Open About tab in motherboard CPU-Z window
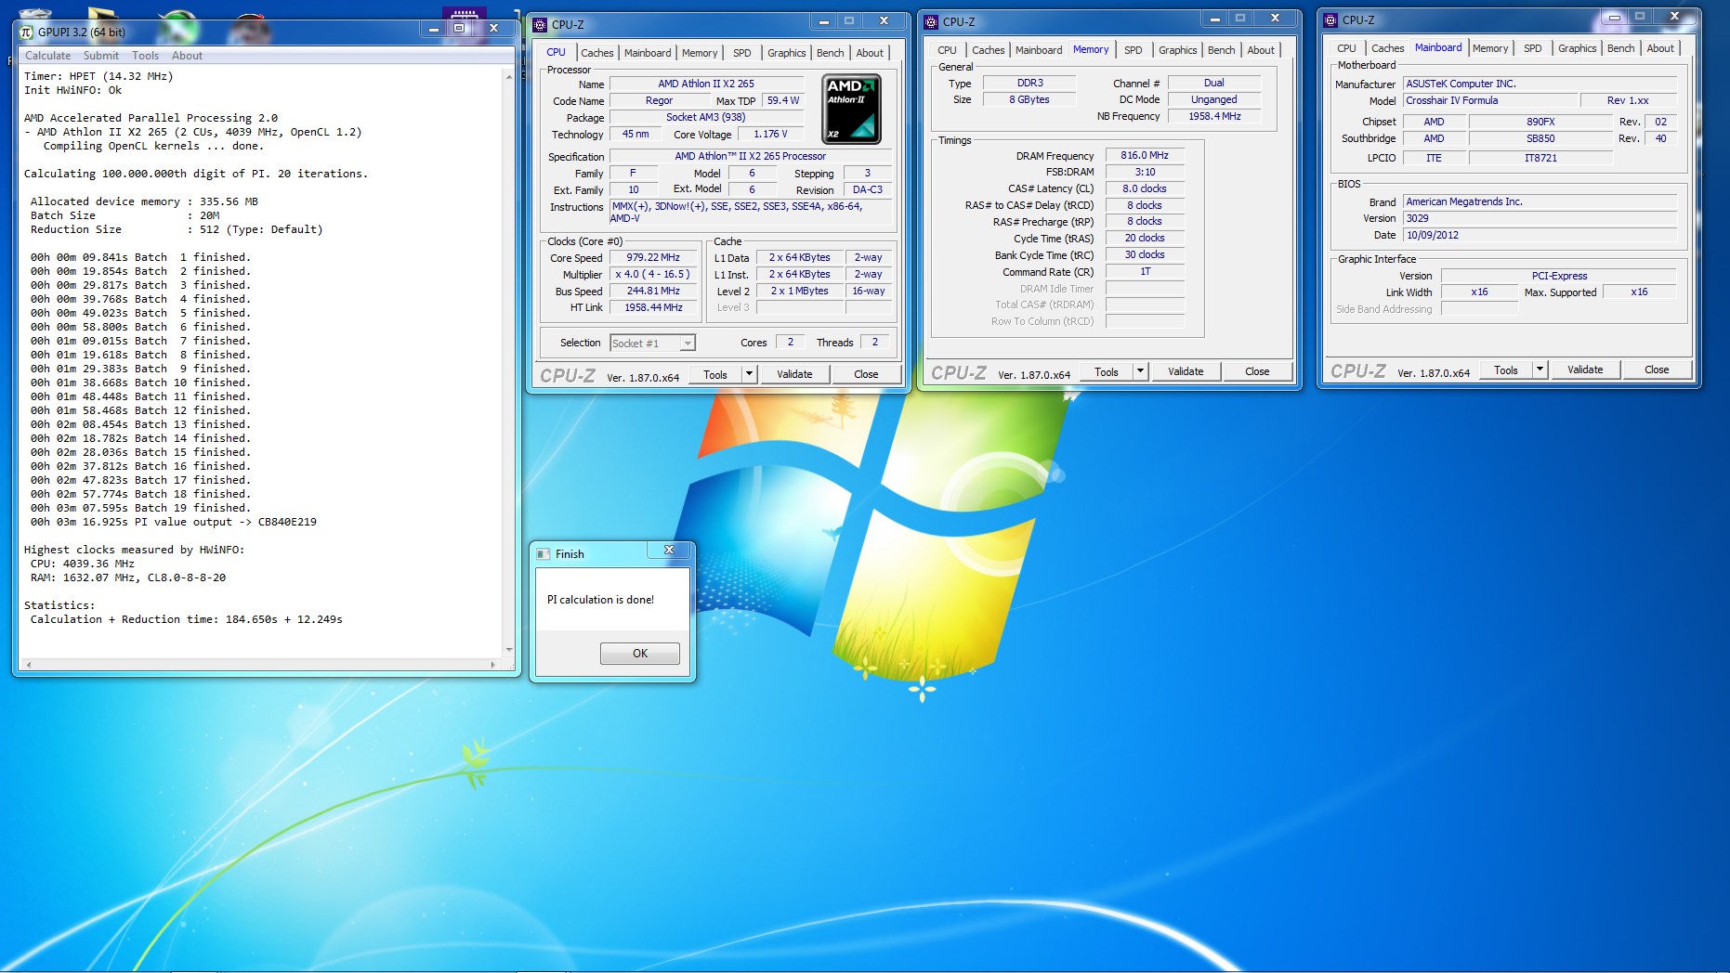The height and width of the screenshot is (973, 1730). point(1660,48)
